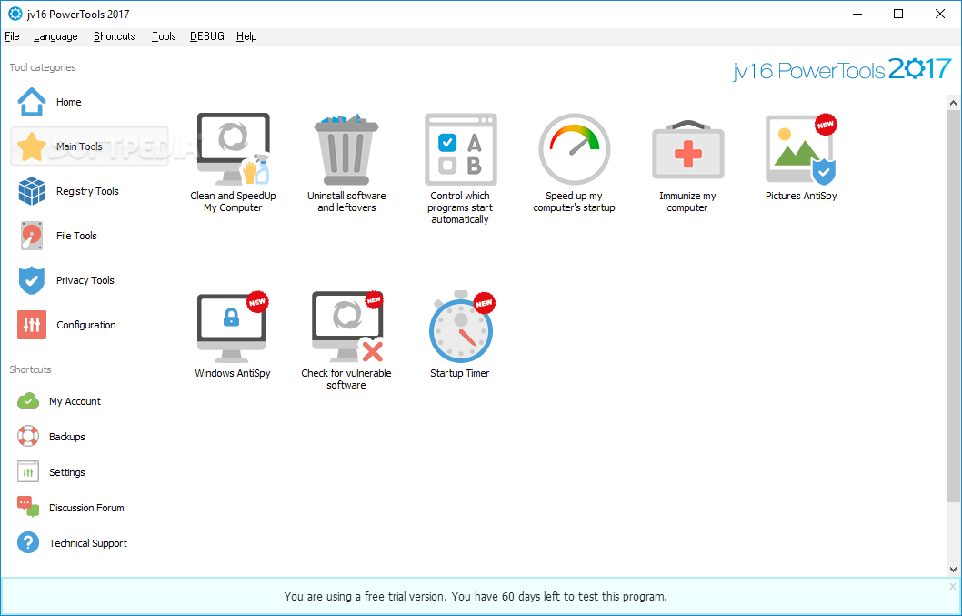Screen dimensions: 962x616
Task: Click the Registry Tools cube icon
Action: 31,191
